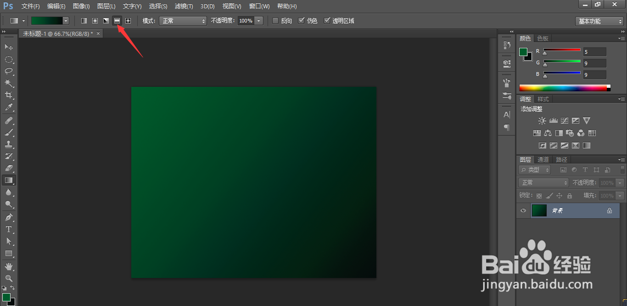Add a Curves adjustment
627x306 pixels.
pyautogui.click(x=564, y=121)
